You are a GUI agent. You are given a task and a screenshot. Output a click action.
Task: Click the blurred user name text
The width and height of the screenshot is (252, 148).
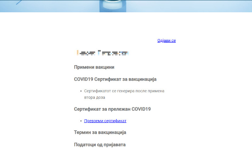[102, 53]
